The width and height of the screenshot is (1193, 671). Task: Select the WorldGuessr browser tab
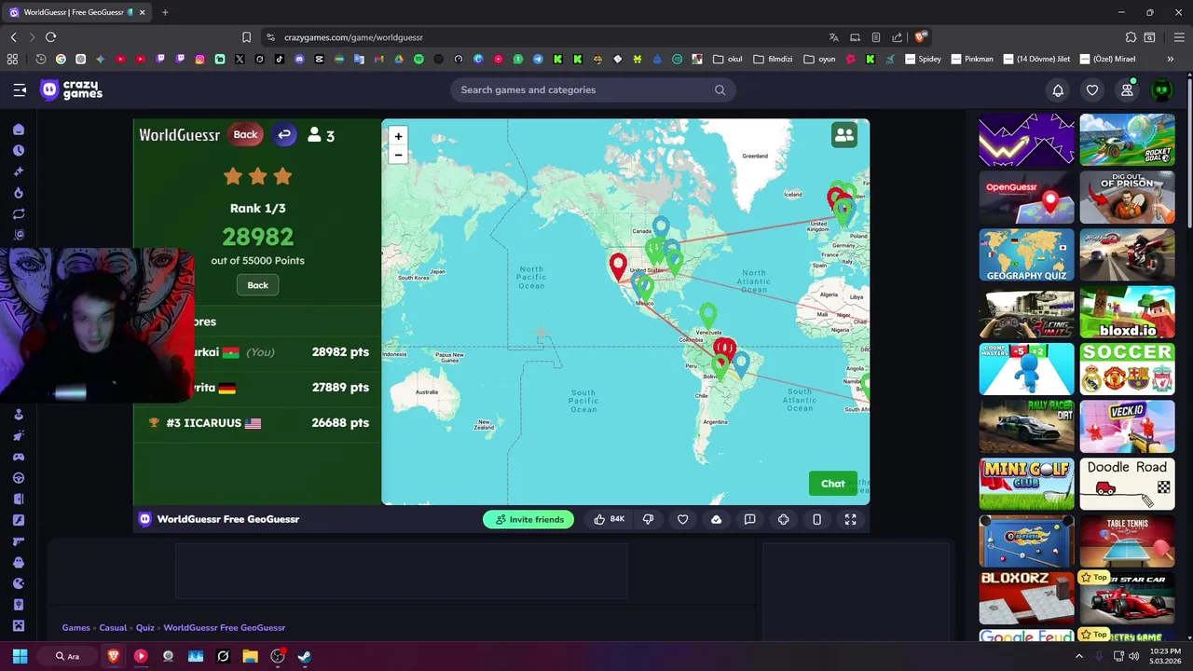pyautogui.click(x=77, y=12)
